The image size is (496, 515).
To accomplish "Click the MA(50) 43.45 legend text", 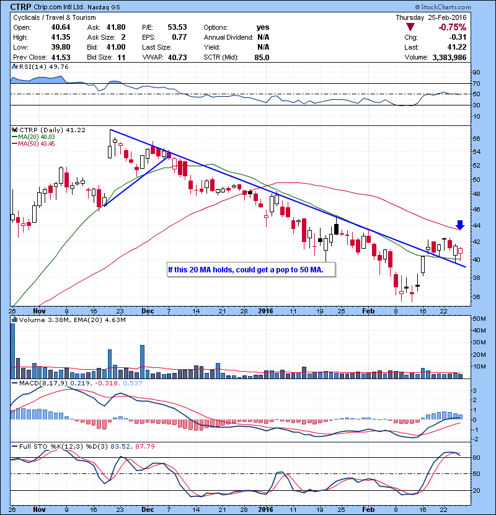I will [x=37, y=144].
